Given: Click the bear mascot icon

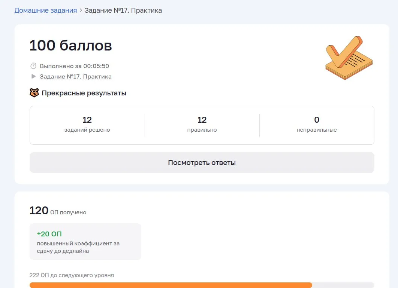Looking at the screenshot, I should coord(34,93).
